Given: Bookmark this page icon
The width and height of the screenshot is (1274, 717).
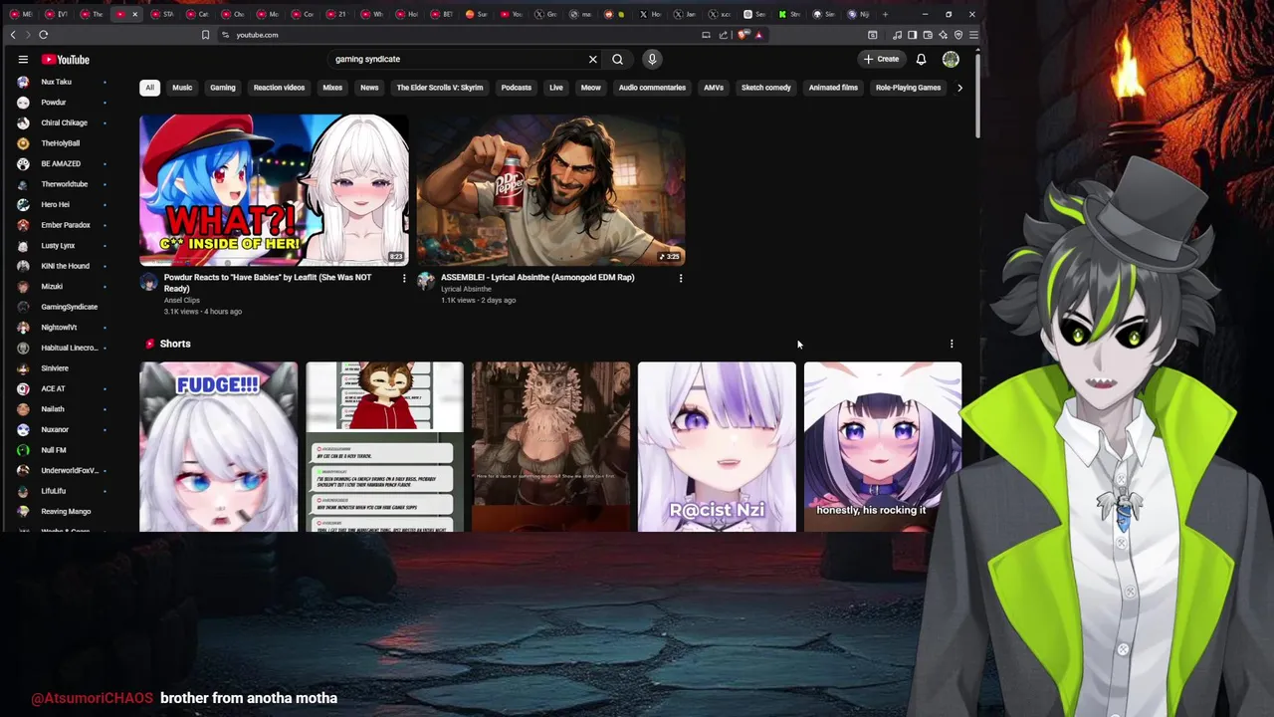Looking at the screenshot, I should click(205, 35).
